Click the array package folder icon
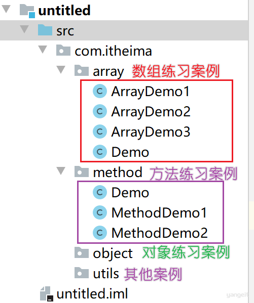 click(x=82, y=70)
